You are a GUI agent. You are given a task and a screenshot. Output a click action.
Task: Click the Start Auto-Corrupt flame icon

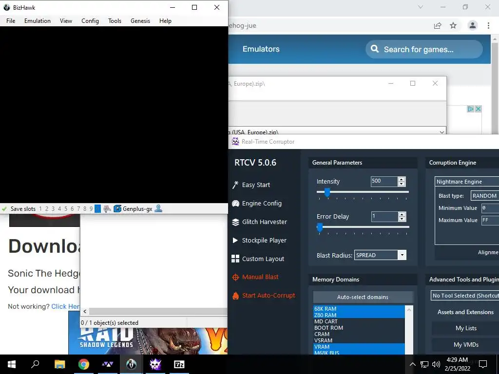tap(235, 296)
